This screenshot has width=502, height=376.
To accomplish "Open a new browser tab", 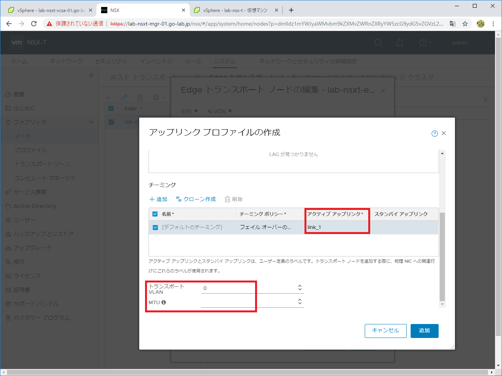I will [291, 10].
